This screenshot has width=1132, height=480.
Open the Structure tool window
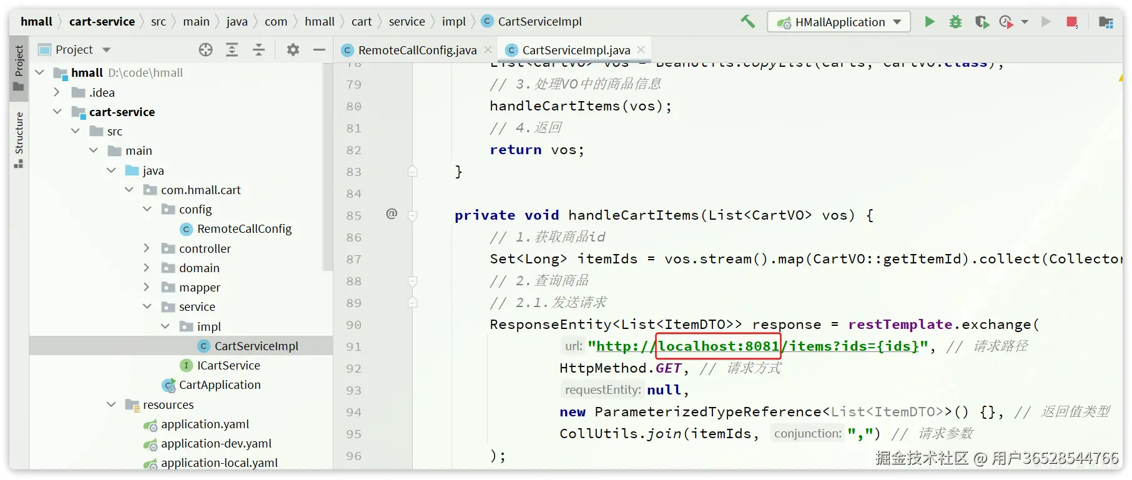click(19, 140)
